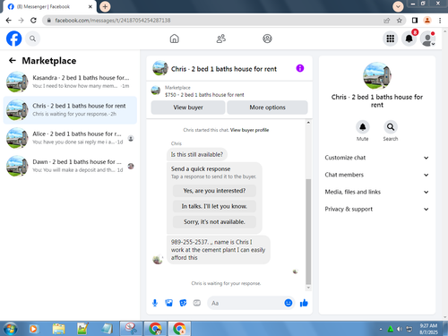The image size is (448, 336).
Task: Open the $750 Marketplace listing banner
Action: tap(229, 90)
